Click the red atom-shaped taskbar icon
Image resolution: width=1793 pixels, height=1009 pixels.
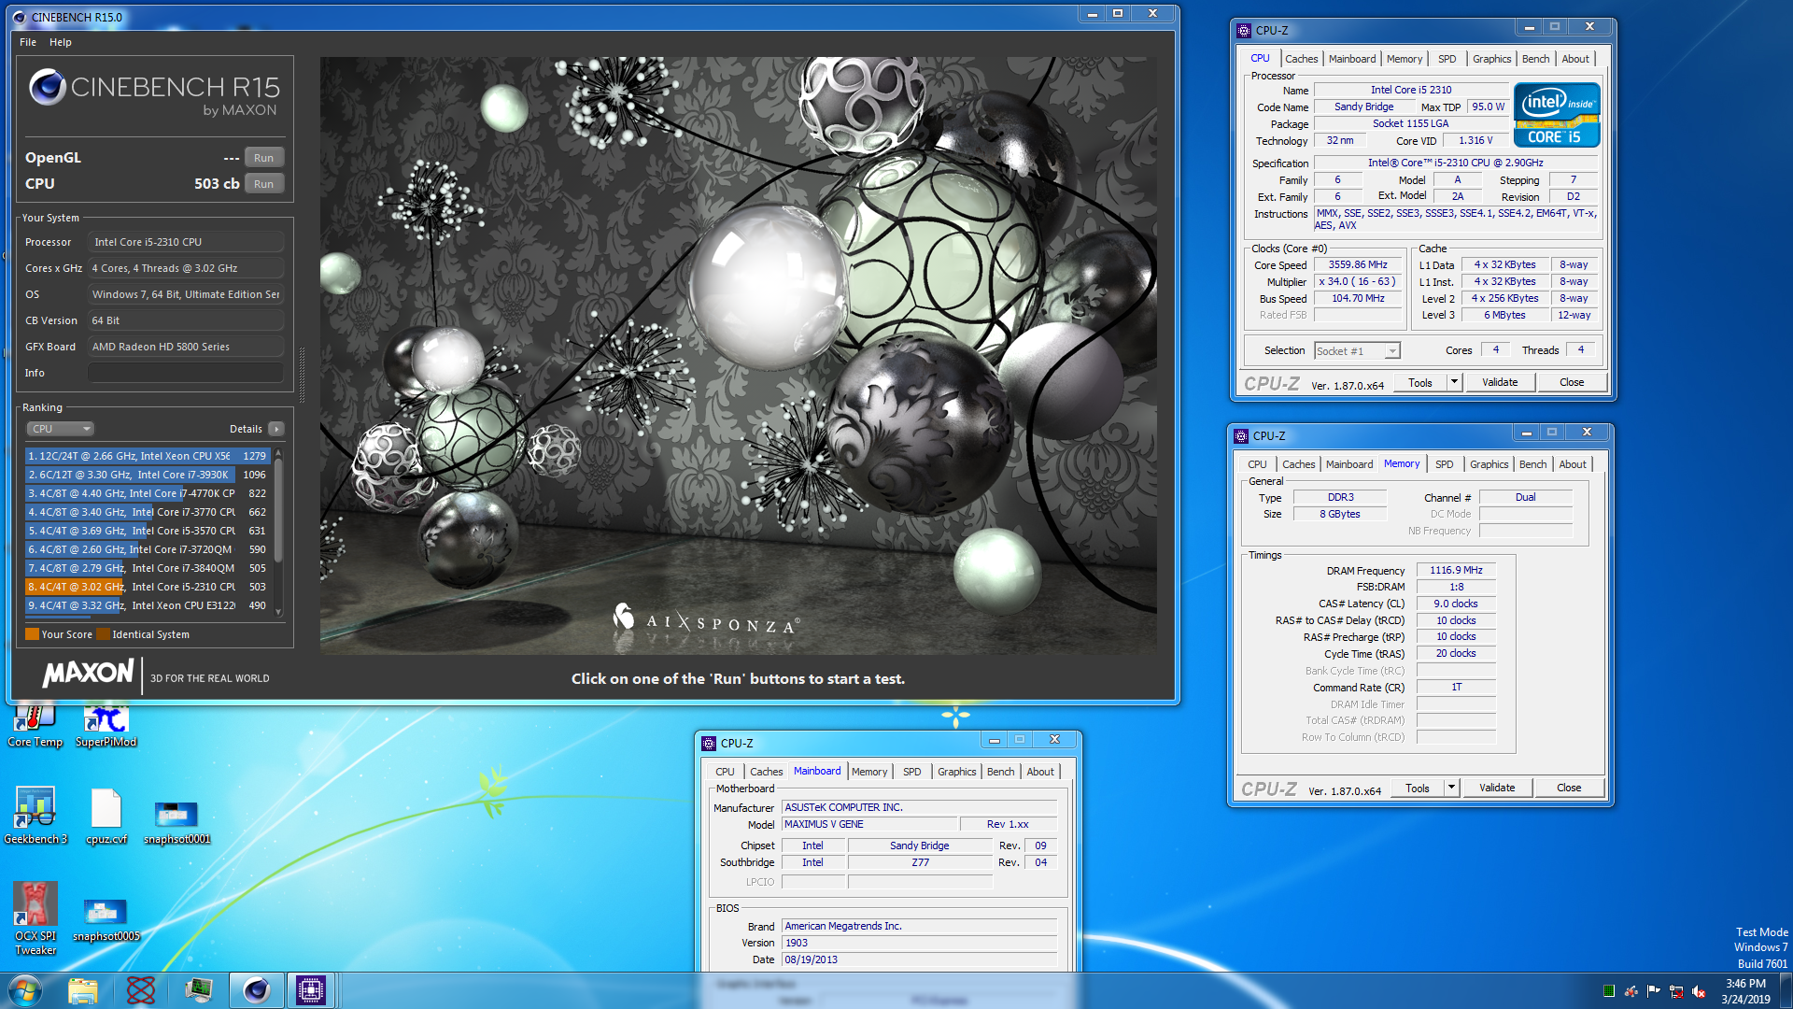tap(141, 990)
